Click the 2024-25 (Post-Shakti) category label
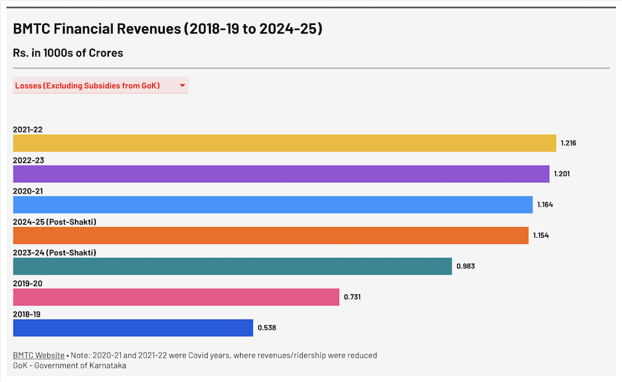Viewport: 622px width, 382px height. (55, 222)
